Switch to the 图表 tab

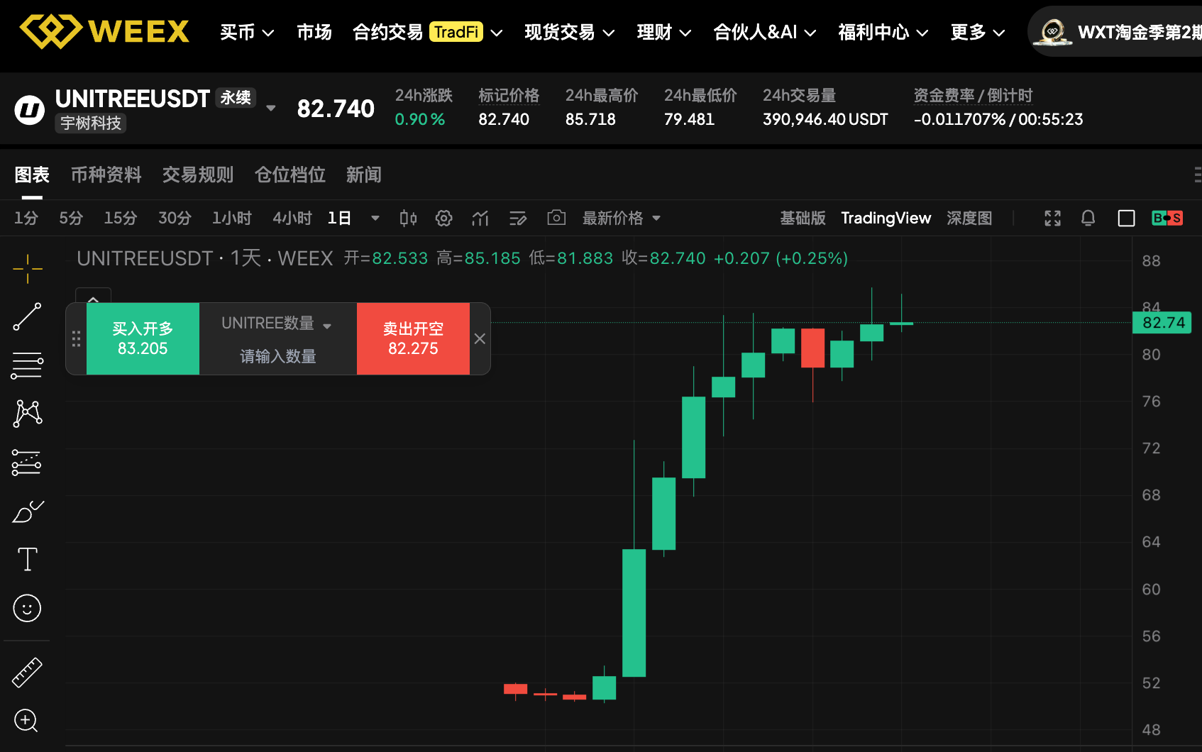[32, 175]
